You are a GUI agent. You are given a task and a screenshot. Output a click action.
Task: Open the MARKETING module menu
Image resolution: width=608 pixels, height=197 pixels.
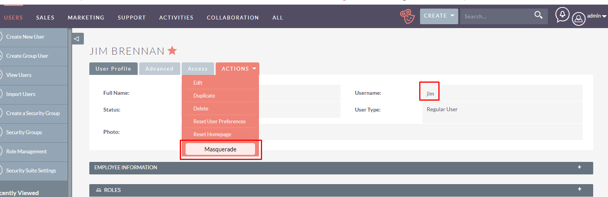[x=86, y=18]
